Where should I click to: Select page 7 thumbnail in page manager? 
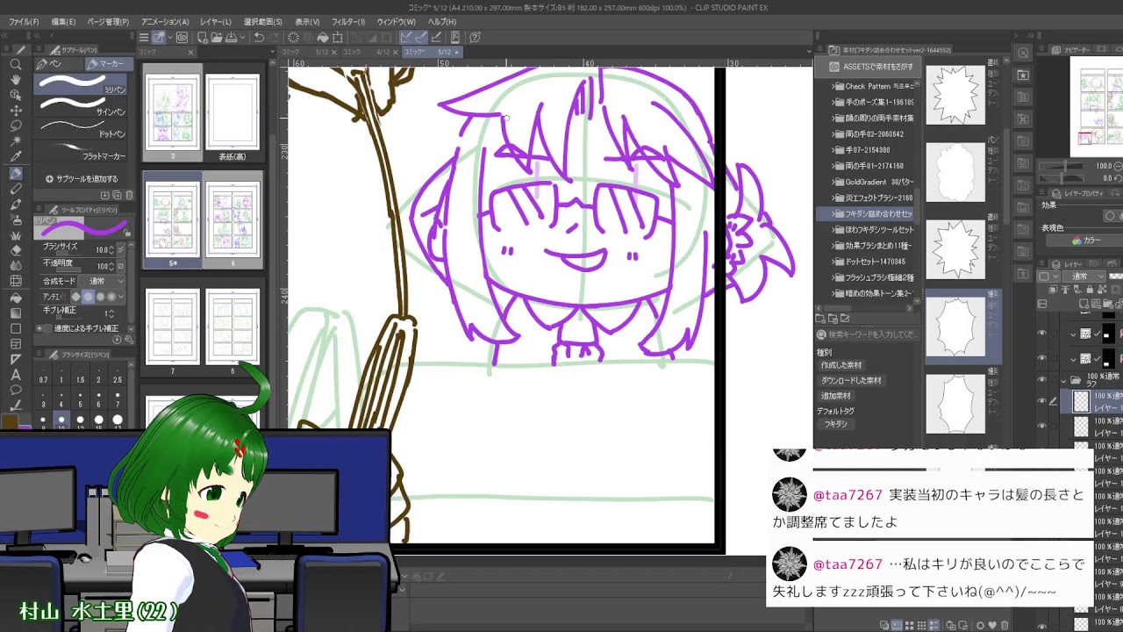click(x=173, y=326)
